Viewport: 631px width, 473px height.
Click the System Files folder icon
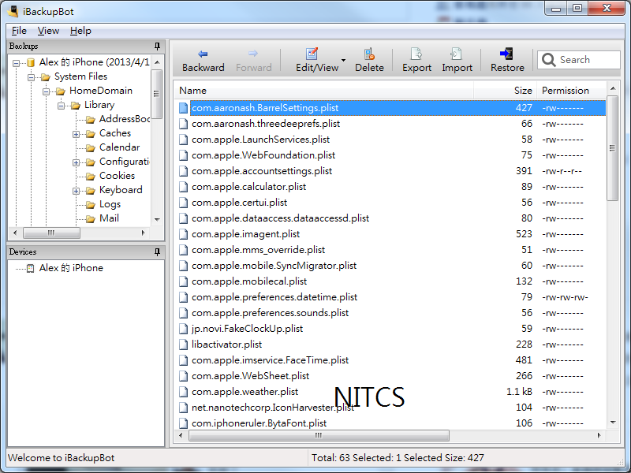(x=46, y=76)
